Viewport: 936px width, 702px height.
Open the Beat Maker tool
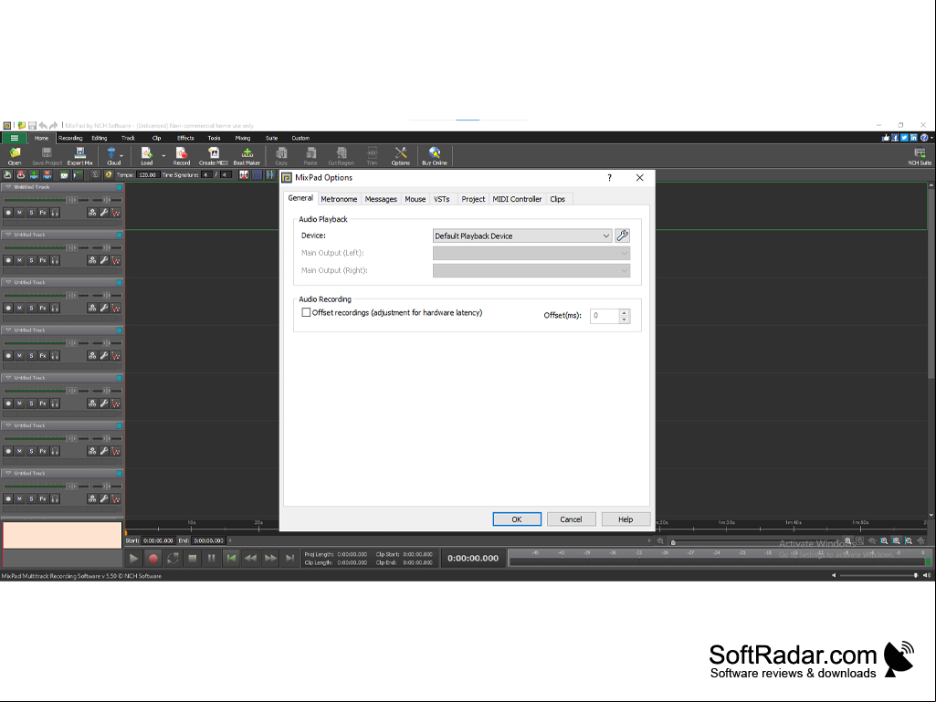click(x=247, y=156)
